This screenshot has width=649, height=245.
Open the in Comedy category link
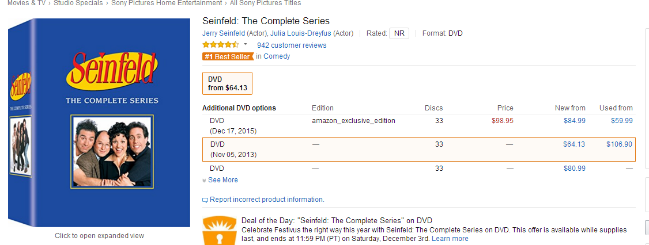(x=273, y=56)
